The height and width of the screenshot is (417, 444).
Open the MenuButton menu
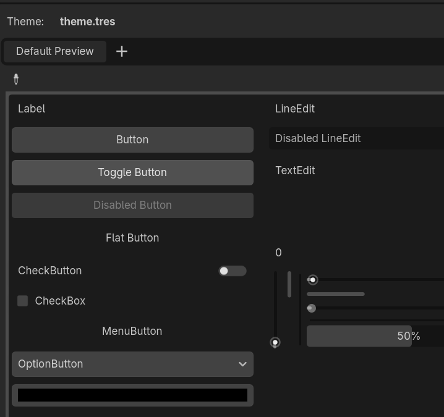click(132, 331)
